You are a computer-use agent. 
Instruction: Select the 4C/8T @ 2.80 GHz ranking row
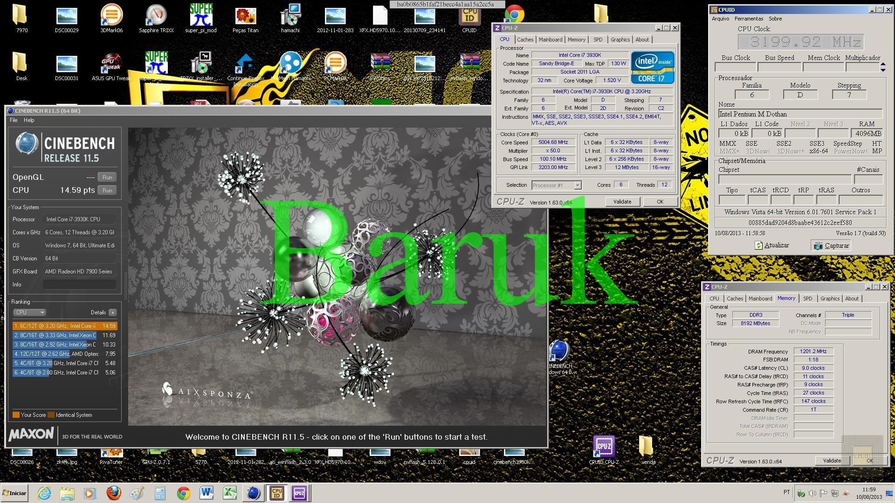65,373
